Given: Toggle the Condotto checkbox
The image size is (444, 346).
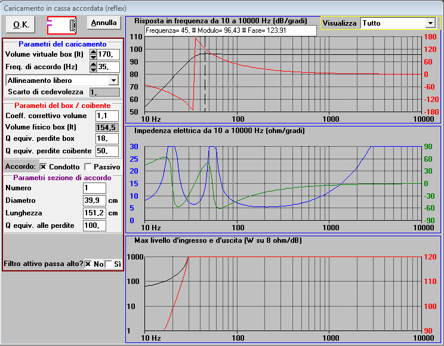Looking at the screenshot, I should pos(43,167).
